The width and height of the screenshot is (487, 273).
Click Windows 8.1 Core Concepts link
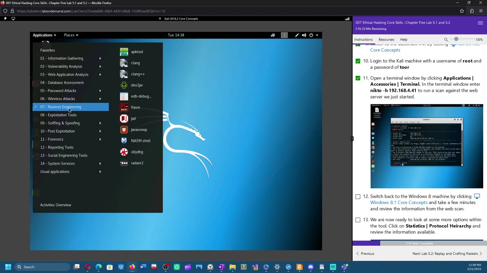tap(399, 202)
